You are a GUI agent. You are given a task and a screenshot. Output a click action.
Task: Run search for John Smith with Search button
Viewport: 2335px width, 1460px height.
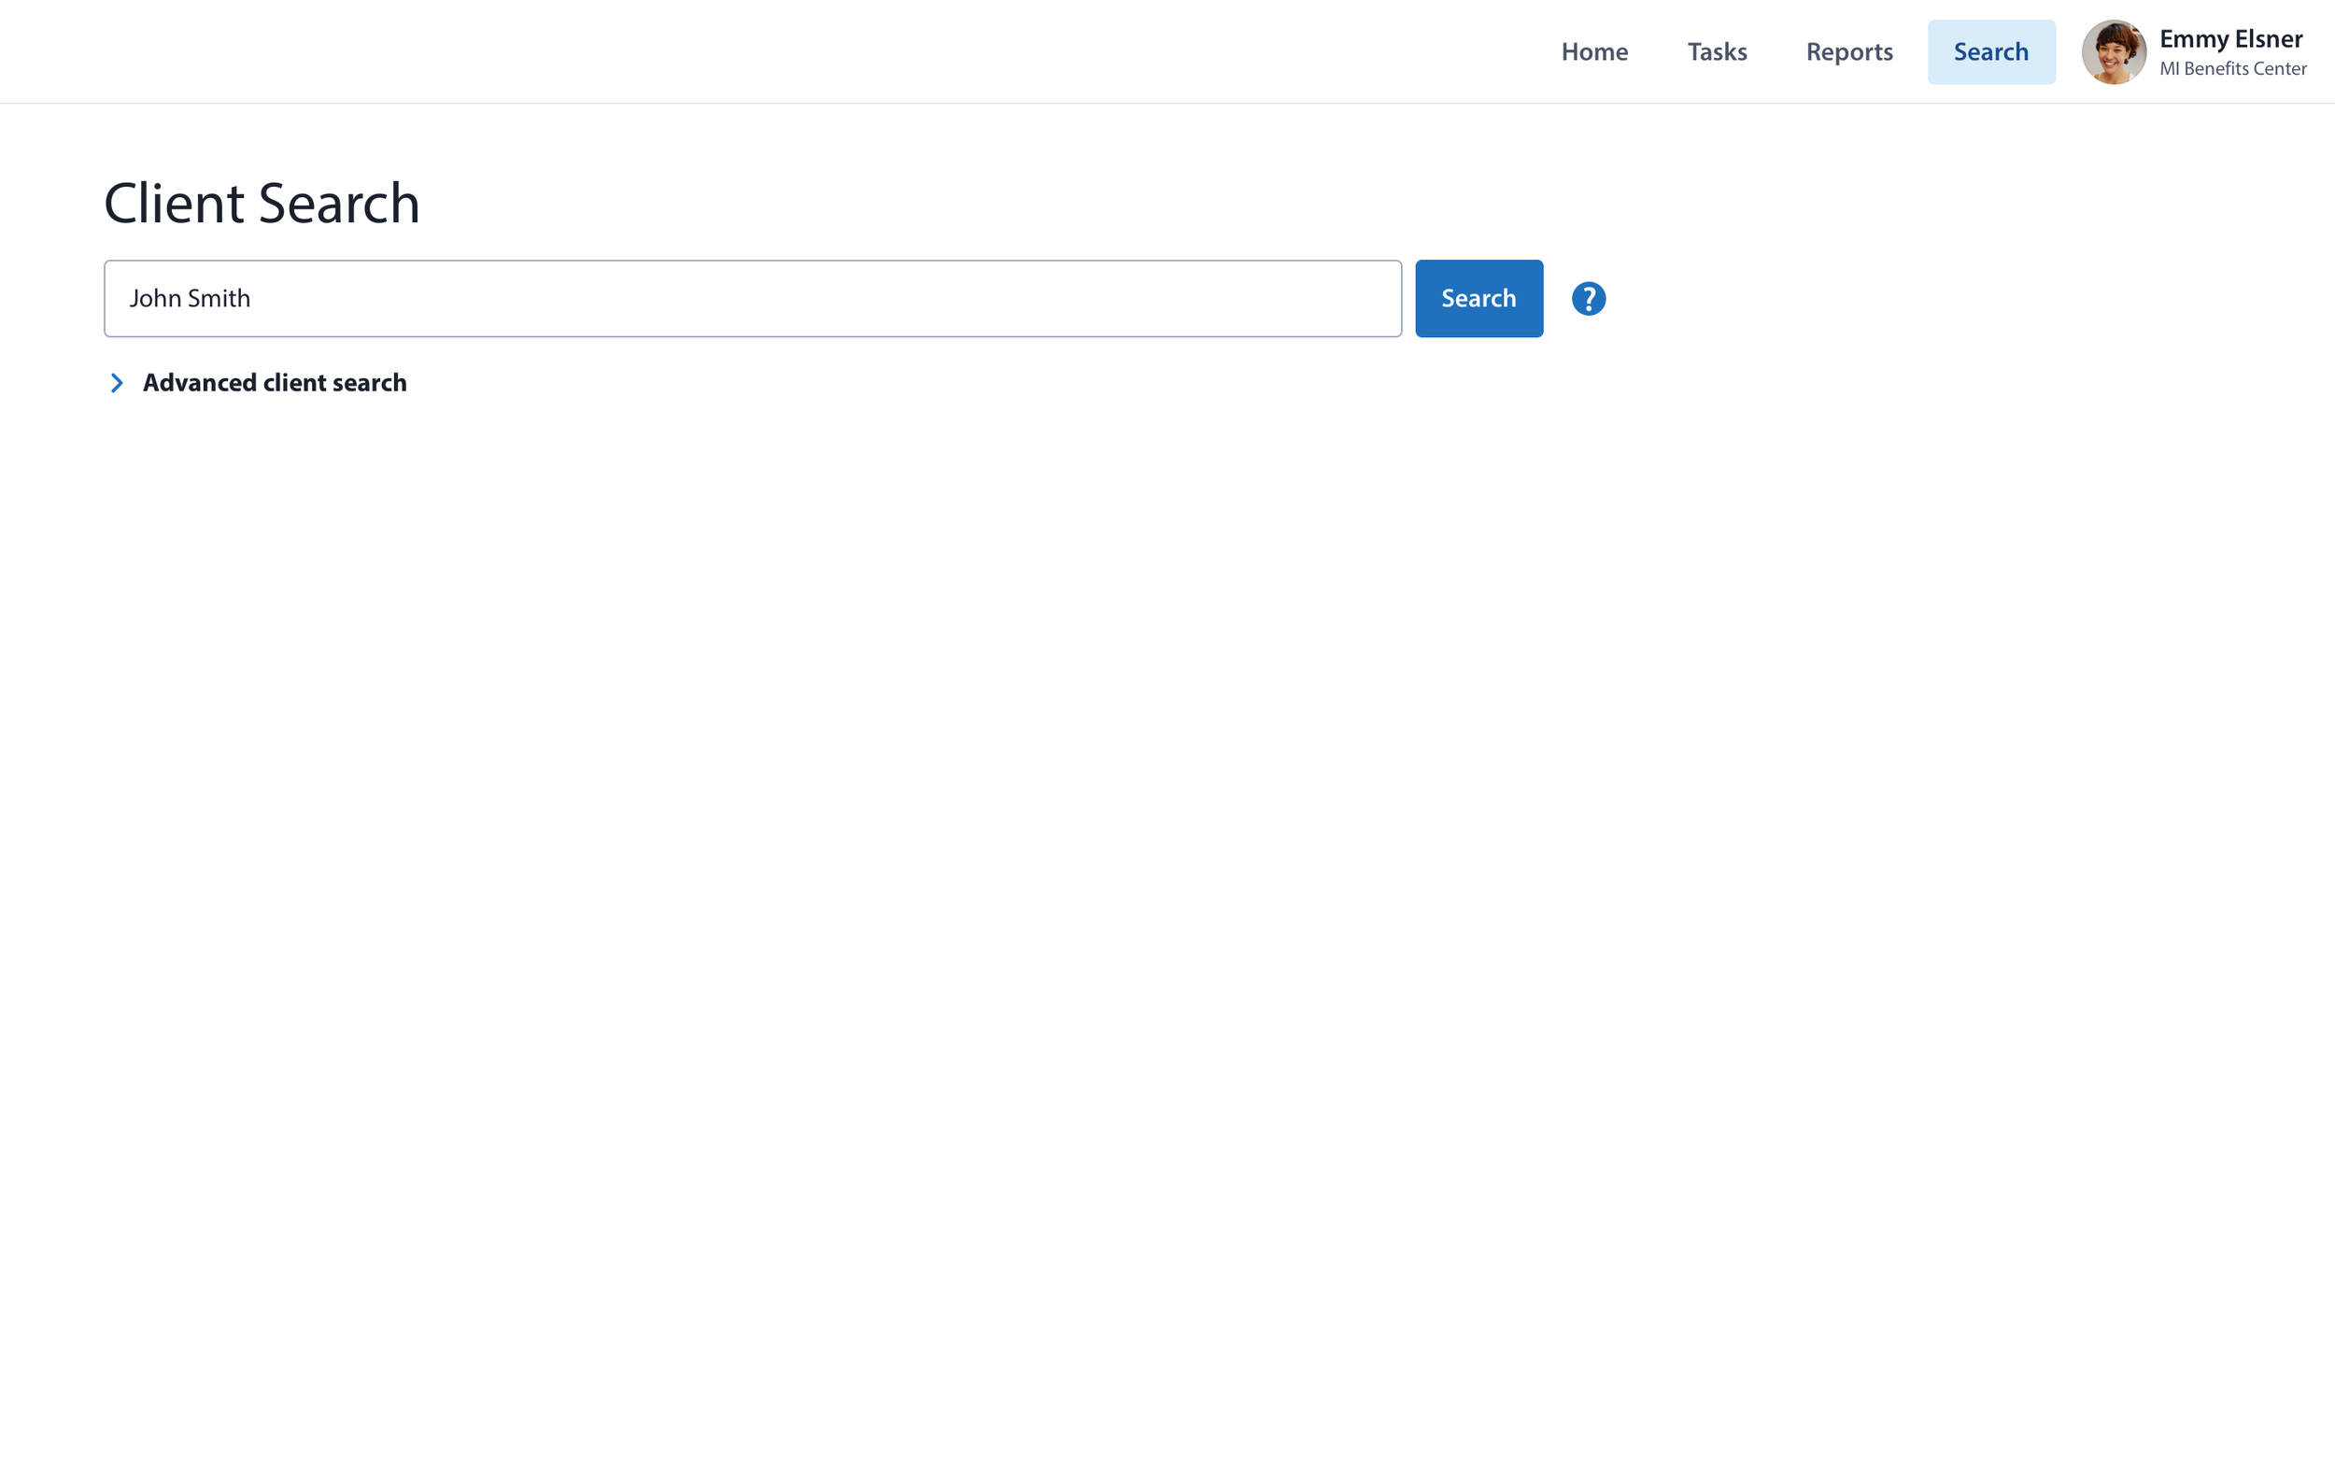tap(1478, 298)
